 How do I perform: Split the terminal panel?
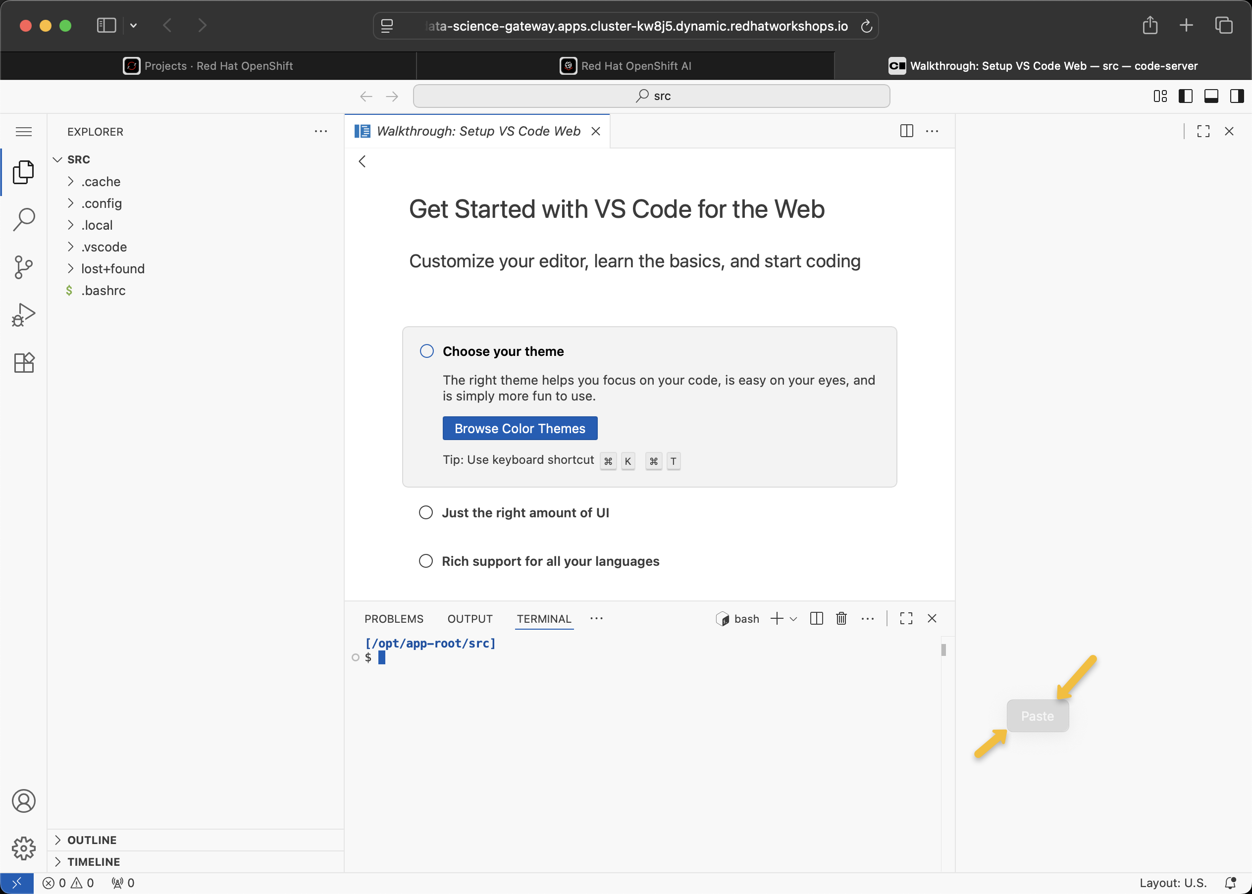(x=816, y=619)
